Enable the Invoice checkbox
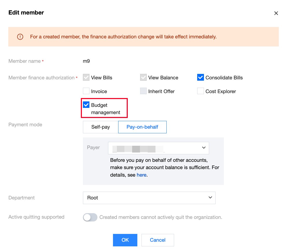 coord(86,91)
